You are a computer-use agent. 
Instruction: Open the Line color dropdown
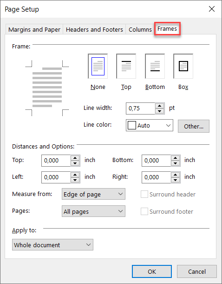coord(150,125)
